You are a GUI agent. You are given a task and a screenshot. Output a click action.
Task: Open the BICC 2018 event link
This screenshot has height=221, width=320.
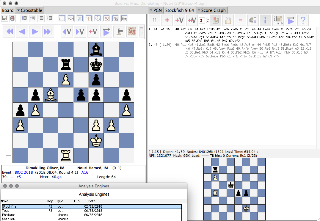24,173
